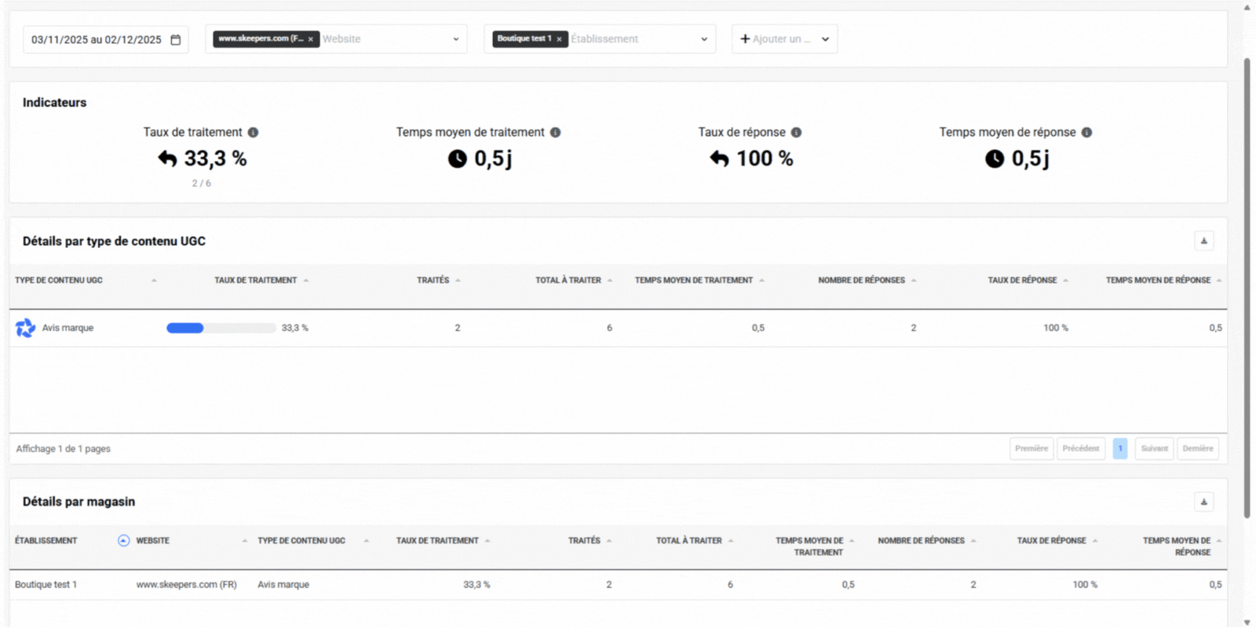Go to Suivant page
This screenshot has width=1256, height=628.
[1153, 449]
